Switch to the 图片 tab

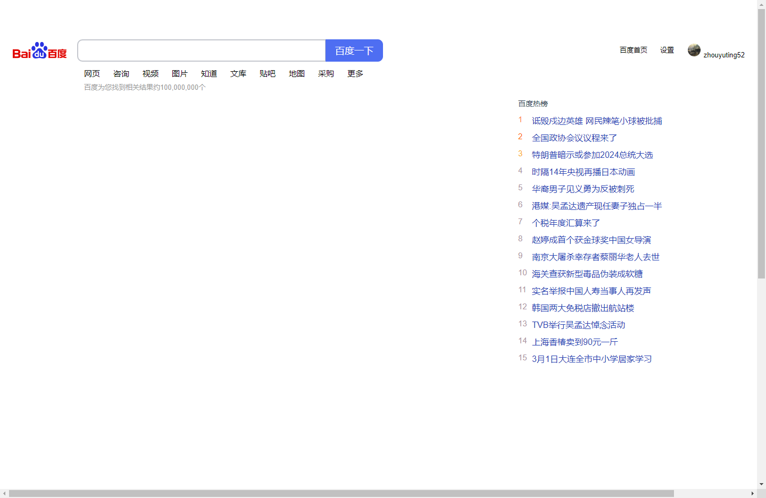tap(180, 73)
